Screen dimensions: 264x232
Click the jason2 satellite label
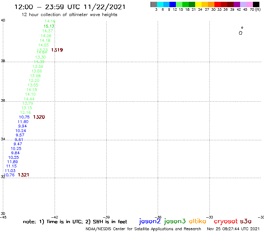pos(150,221)
